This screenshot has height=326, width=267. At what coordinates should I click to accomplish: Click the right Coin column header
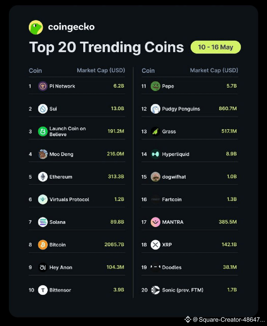(148, 71)
